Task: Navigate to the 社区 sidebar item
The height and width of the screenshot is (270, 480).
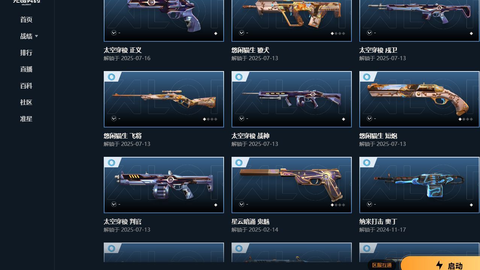Action: tap(26, 102)
